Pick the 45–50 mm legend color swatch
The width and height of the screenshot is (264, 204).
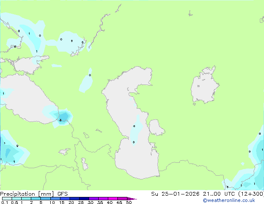(122, 199)
